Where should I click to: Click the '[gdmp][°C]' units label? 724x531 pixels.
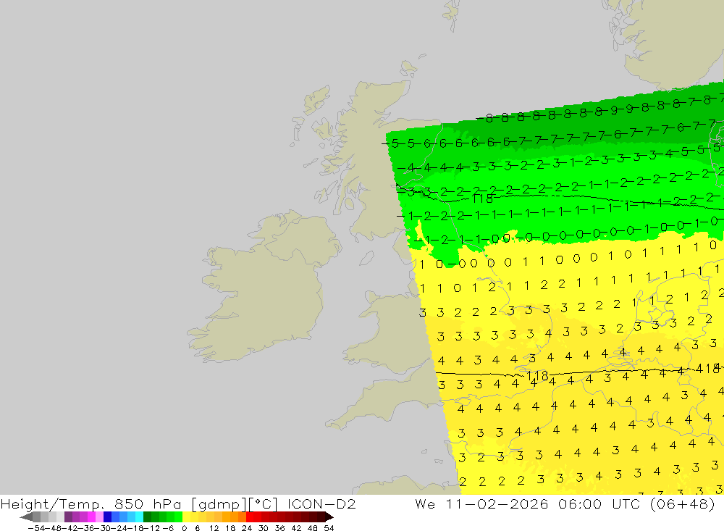[234, 503]
